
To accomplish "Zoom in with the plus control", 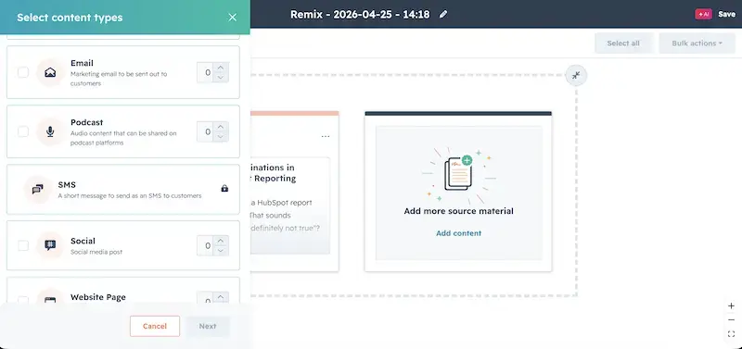I will click(x=731, y=306).
